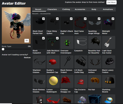Click the Body Type slider handle

point(3,49)
